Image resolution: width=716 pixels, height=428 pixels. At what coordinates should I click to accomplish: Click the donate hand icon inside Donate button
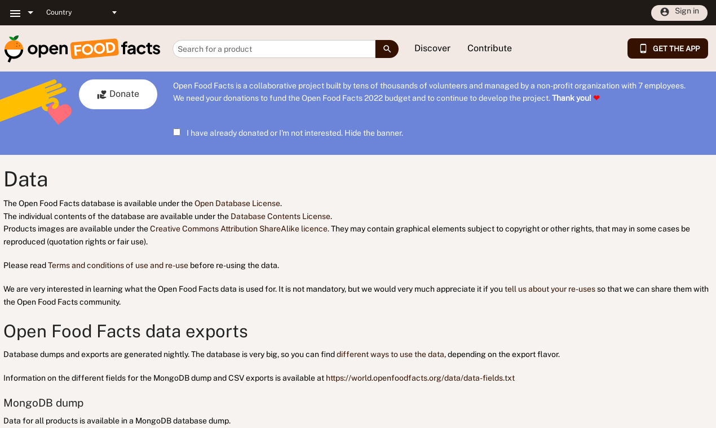(x=101, y=93)
